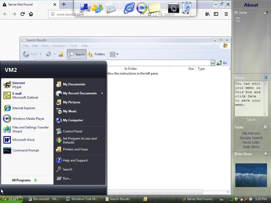This screenshot has height=203, width=271.
Task: Expand the Search Results address bar dropdown
Action: pos(213,63)
